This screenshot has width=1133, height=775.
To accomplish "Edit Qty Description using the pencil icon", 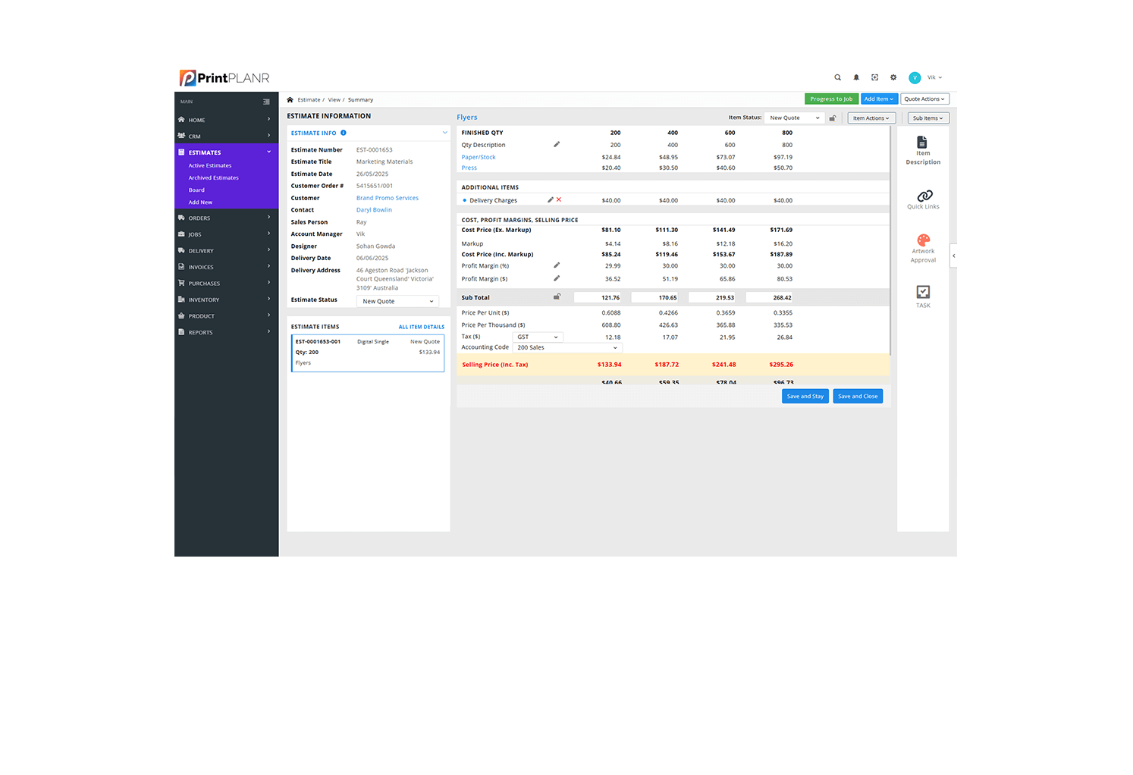I will [x=556, y=144].
